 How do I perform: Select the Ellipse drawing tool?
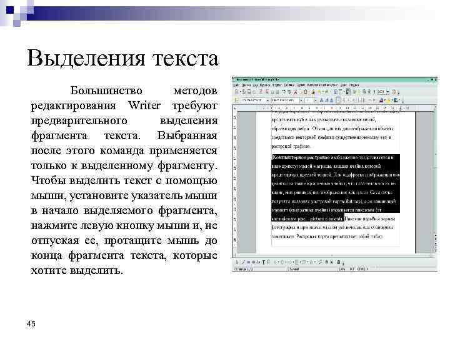point(253,262)
